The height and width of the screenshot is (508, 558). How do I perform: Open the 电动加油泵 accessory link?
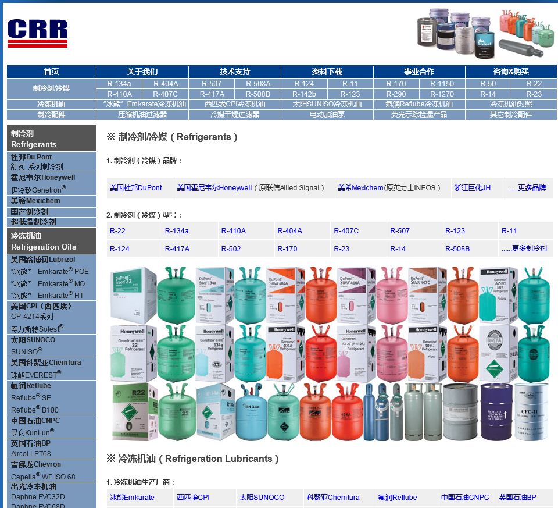(x=327, y=115)
